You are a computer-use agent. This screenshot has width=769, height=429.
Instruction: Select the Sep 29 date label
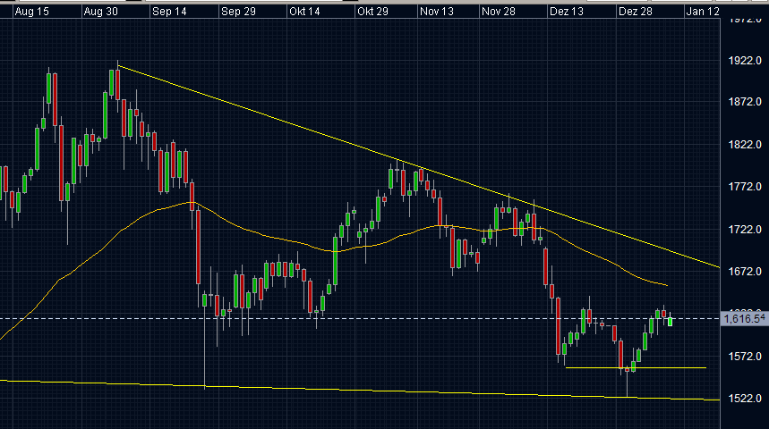click(x=238, y=12)
